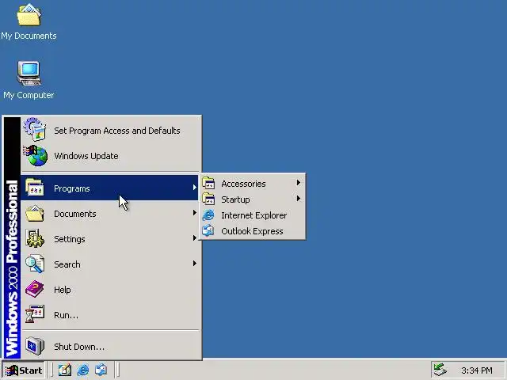Click the Programs folder icon
This screenshot has width=507, height=380.
35,188
